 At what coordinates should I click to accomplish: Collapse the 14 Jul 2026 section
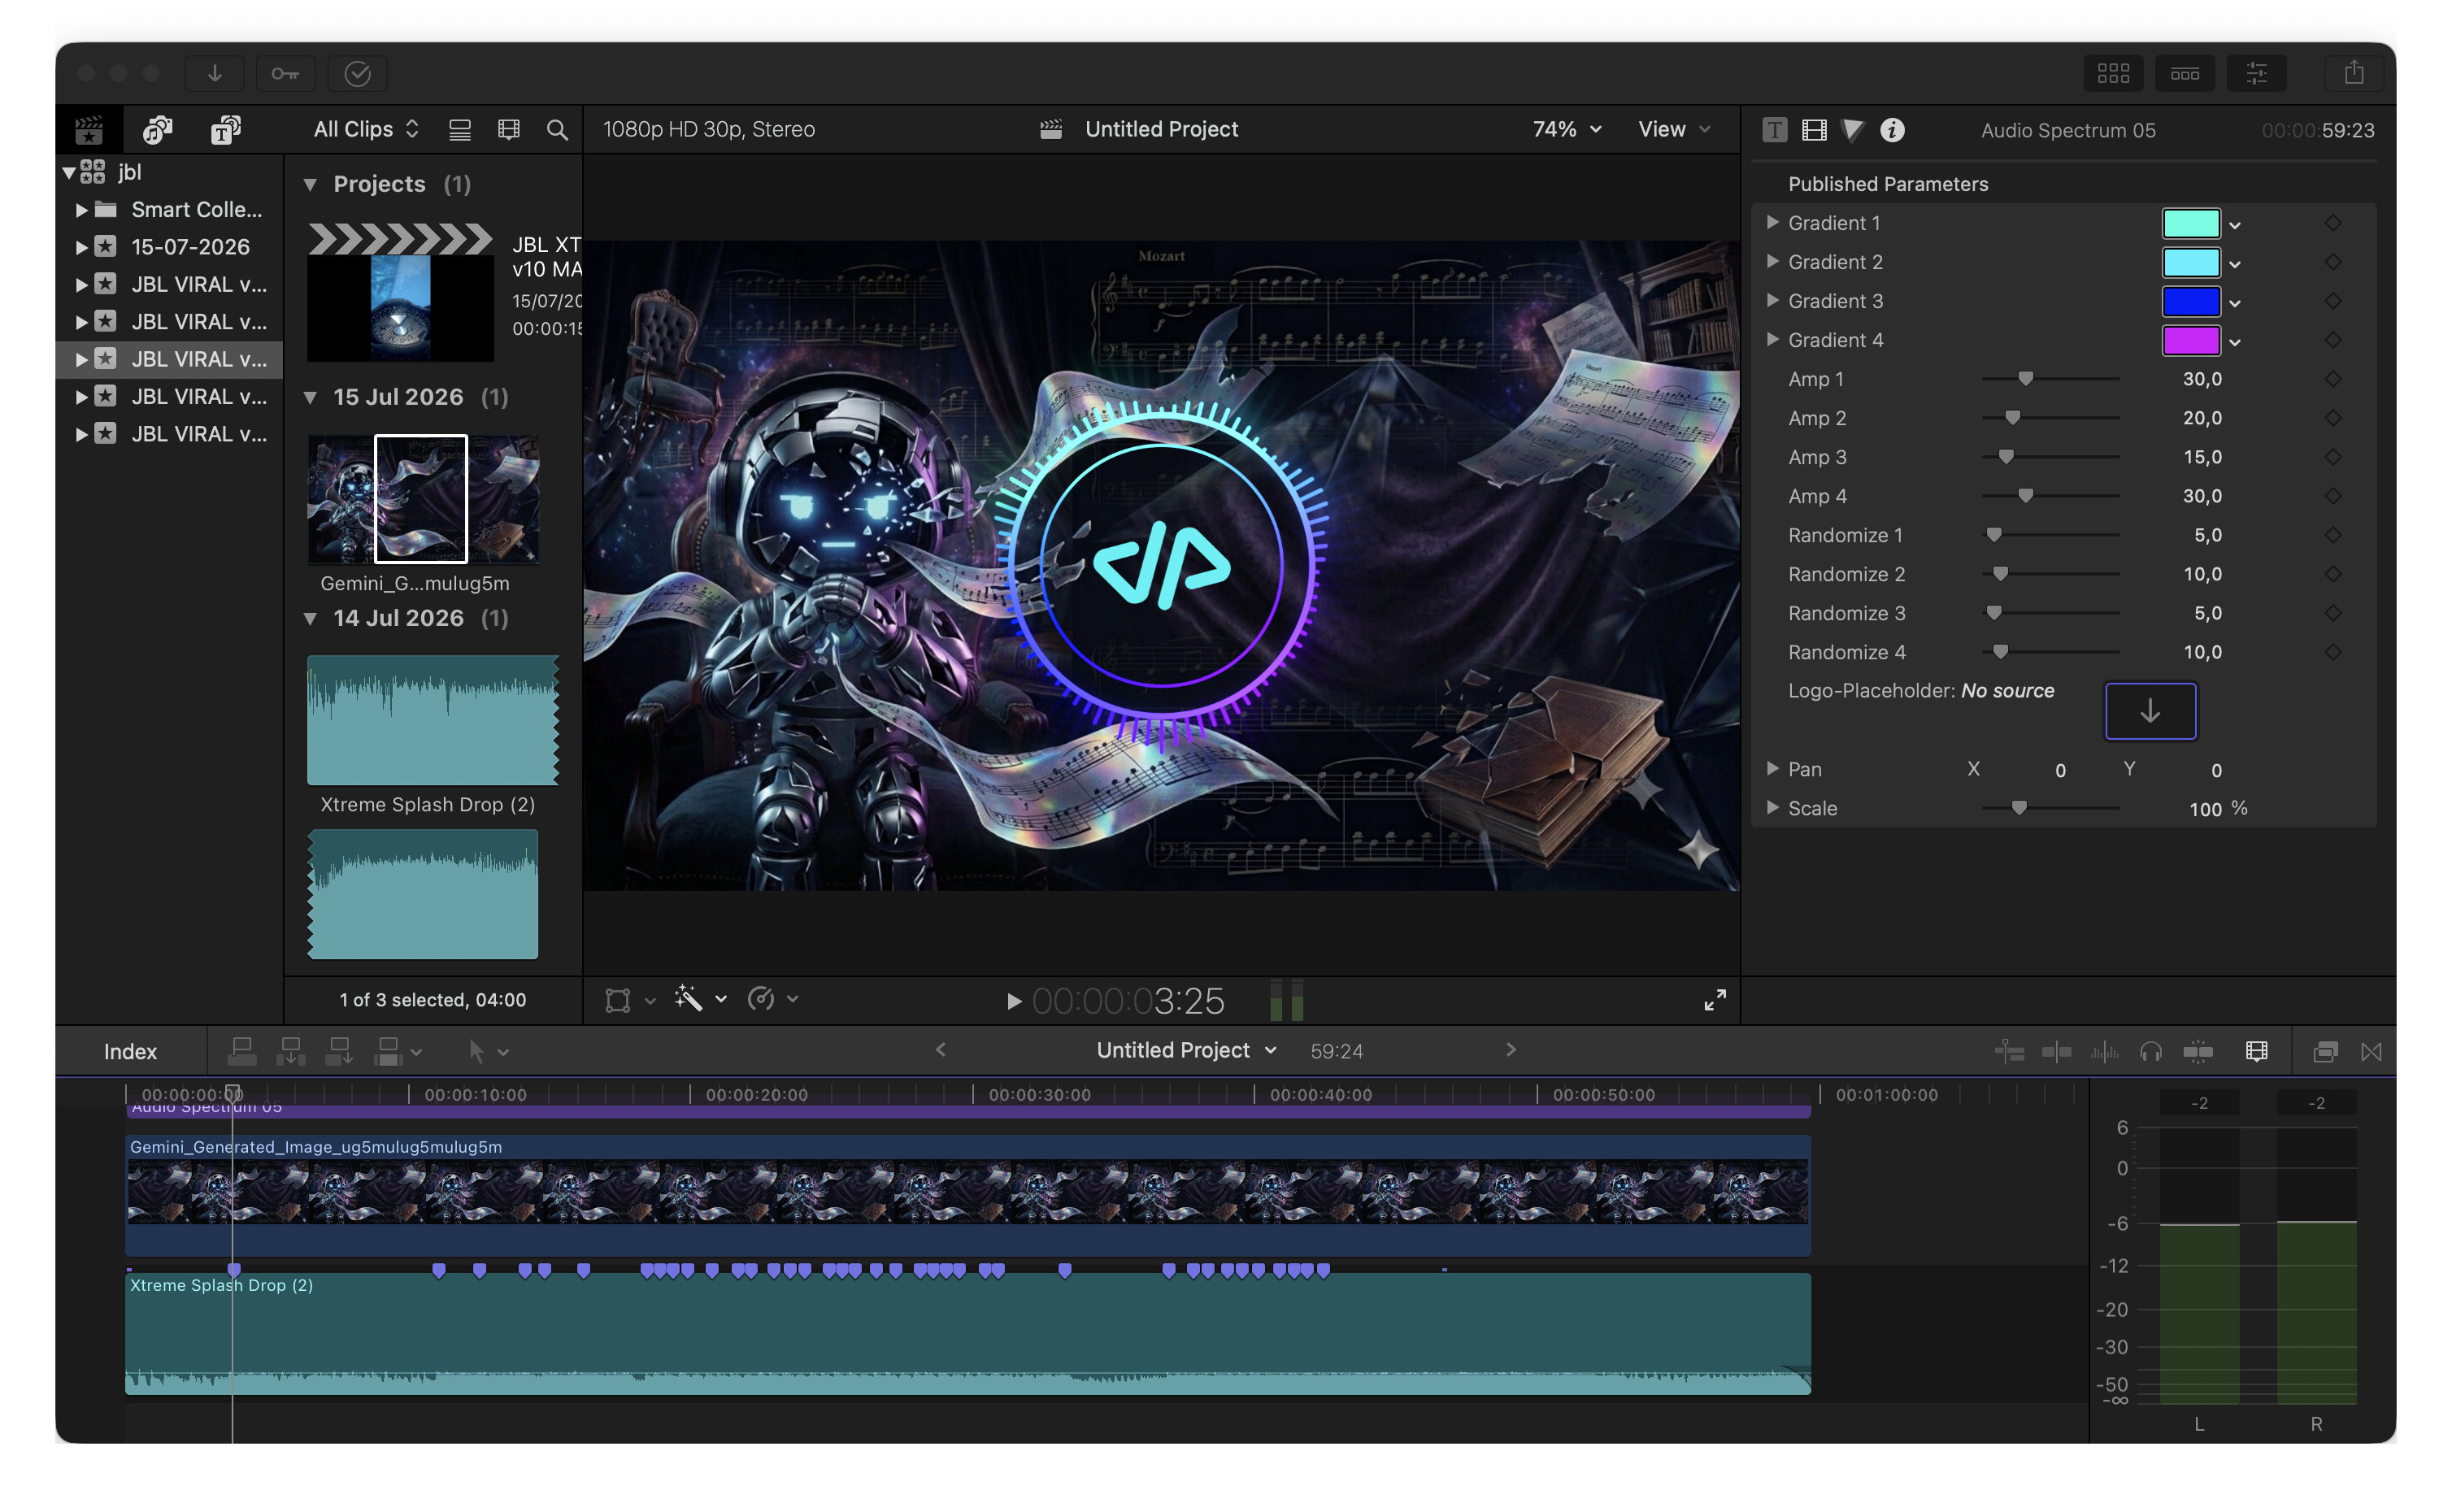(x=310, y=618)
